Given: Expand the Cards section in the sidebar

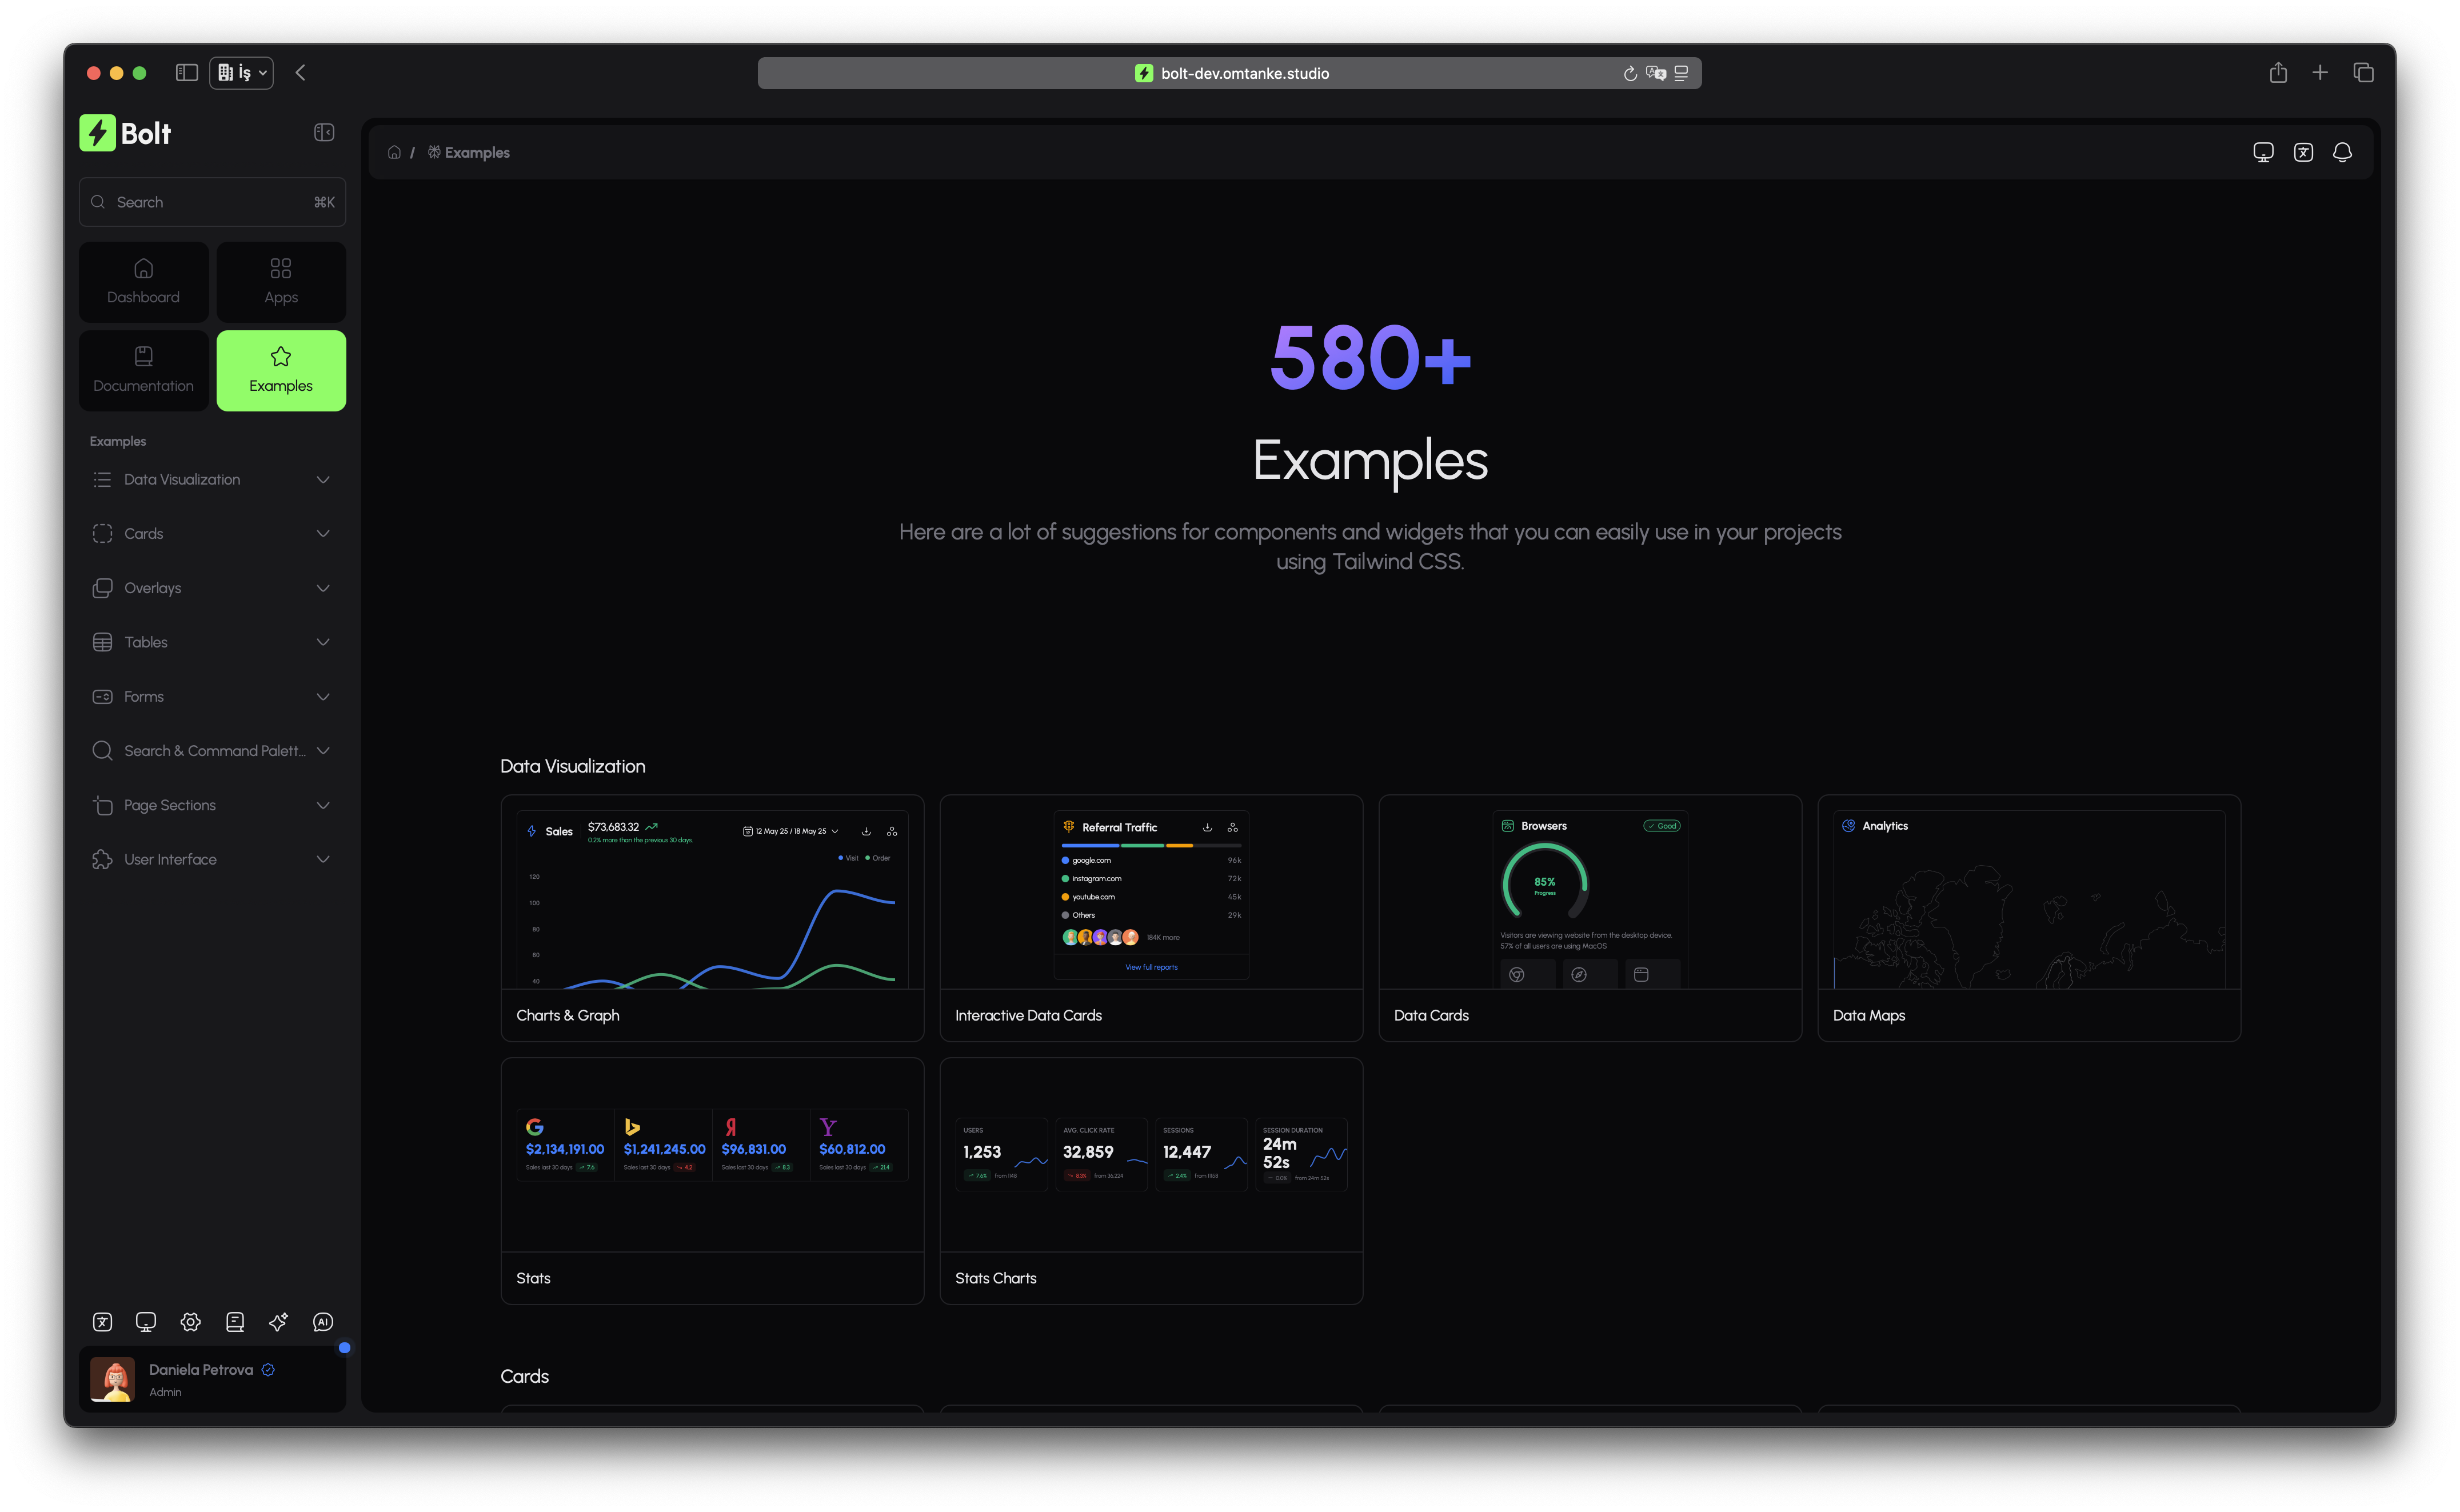Looking at the screenshot, I should pos(212,533).
